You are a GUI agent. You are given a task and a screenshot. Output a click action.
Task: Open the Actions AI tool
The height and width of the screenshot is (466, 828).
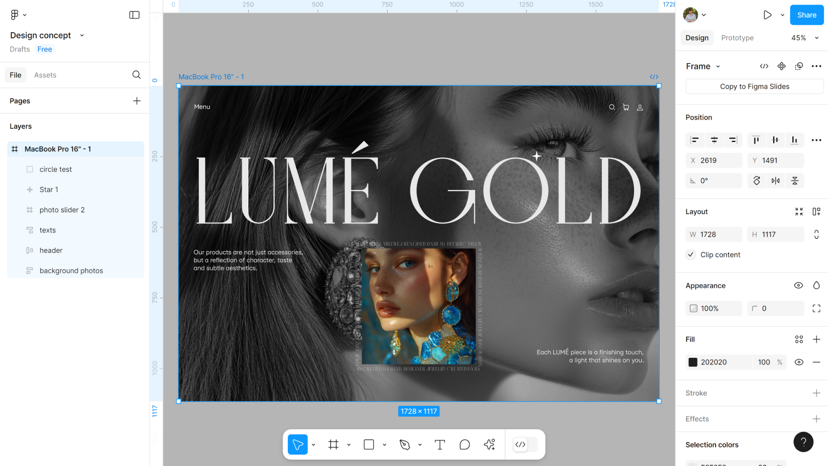[490, 445]
